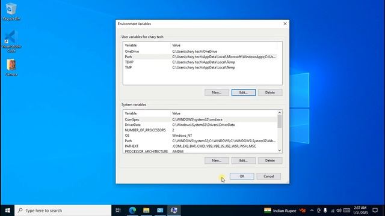This screenshot has height=216, width=385.
Task: Click Edit under User variables
Action: [243, 92]
